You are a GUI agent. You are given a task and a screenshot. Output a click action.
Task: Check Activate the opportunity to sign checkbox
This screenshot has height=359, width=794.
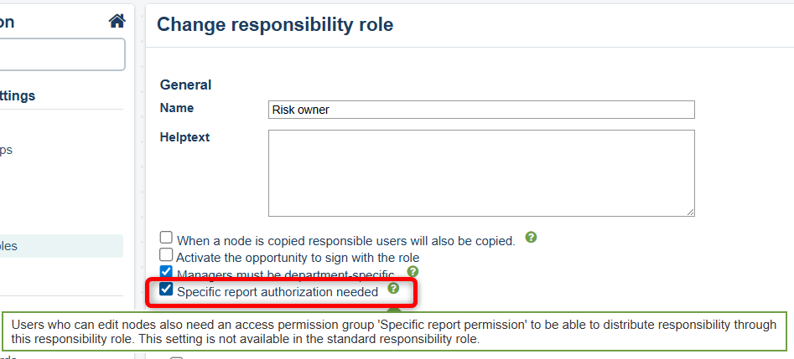(x=167, y=255)
